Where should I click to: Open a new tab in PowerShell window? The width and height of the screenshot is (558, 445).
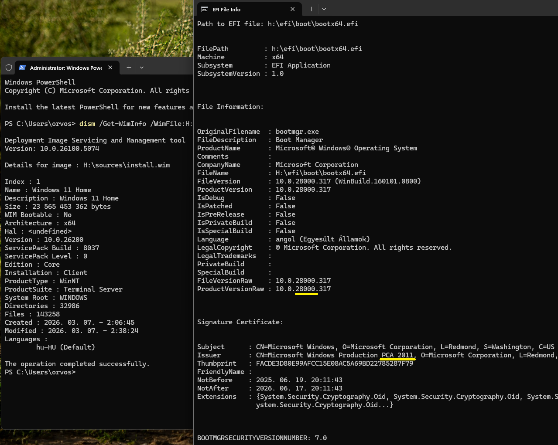tap(129, 68)
